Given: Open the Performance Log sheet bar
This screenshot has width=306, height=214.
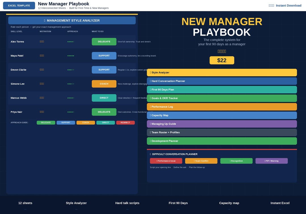Looking at the screenshot, I should pos(222,107).
